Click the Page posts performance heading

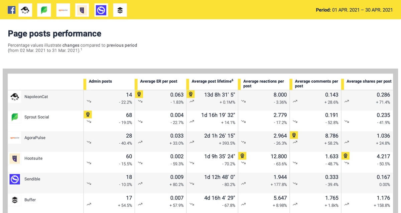pos(54,33)
